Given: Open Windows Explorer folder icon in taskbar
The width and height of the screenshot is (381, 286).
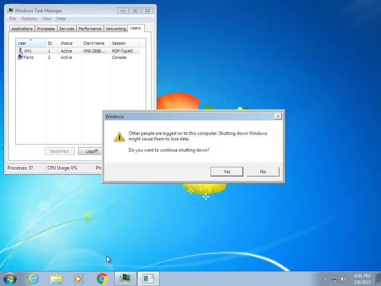Looking at the screenshot, I should [x=57, y=279].
